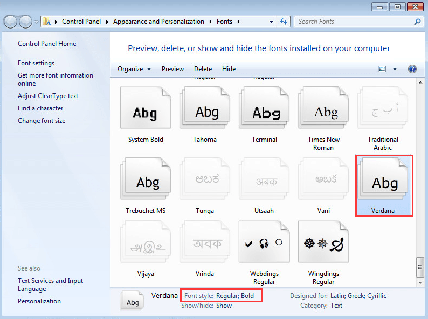Screen dimensions: 428x319
Task: Click the Category value 'Text'
Action: tap(336, 306)
